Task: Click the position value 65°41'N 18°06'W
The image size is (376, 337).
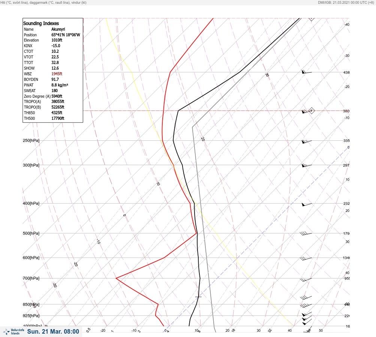Action: pos(66,35)
